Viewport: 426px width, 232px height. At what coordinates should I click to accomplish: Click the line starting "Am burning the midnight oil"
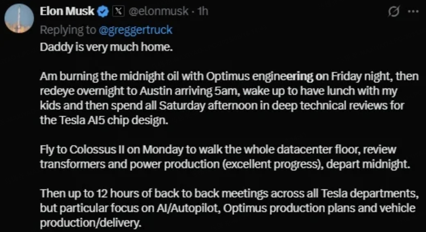click(229, 77)
